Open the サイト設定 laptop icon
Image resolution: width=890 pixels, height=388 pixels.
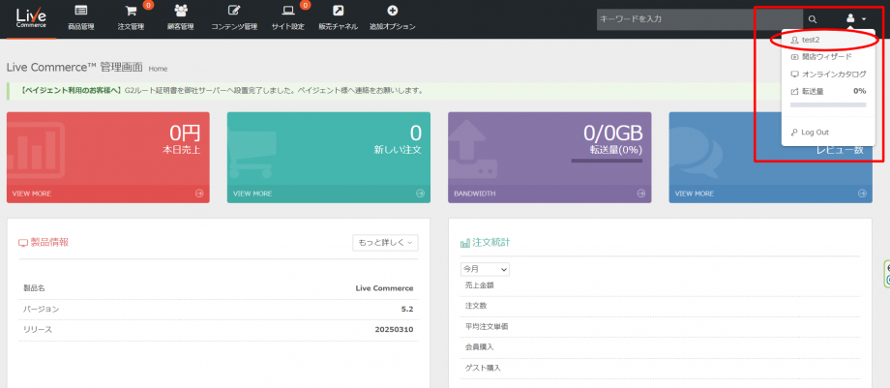[288, 12]
